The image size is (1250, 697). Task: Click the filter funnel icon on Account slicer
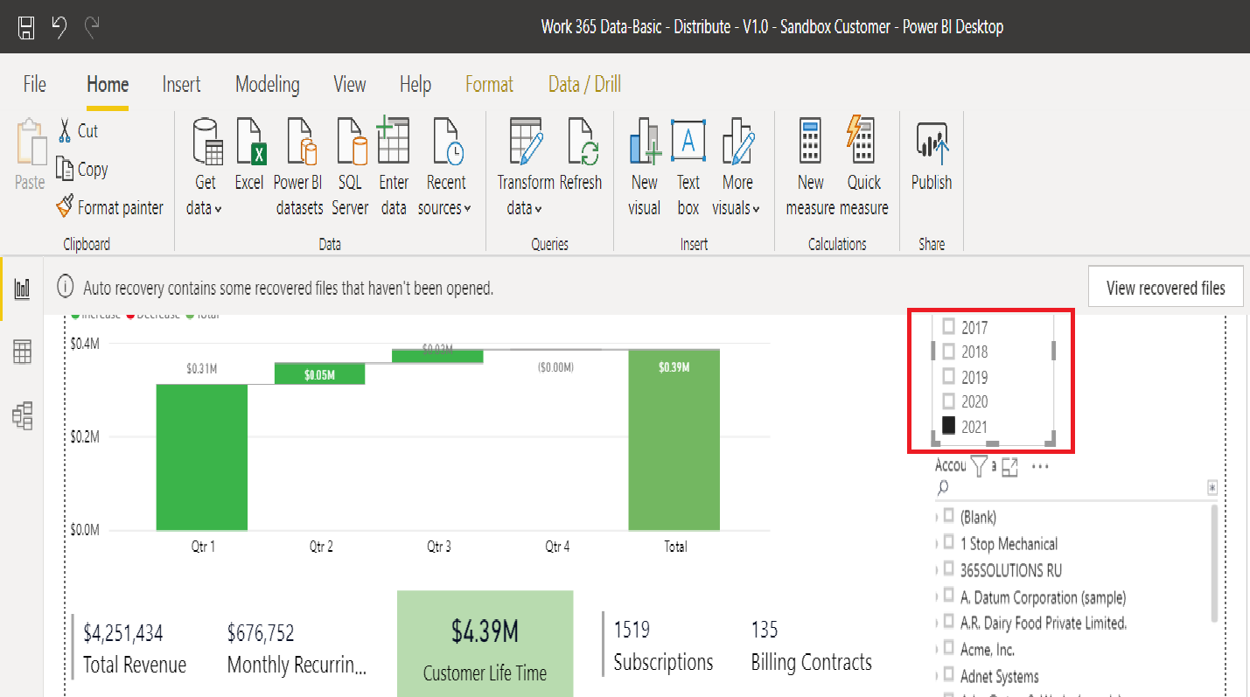979,466
